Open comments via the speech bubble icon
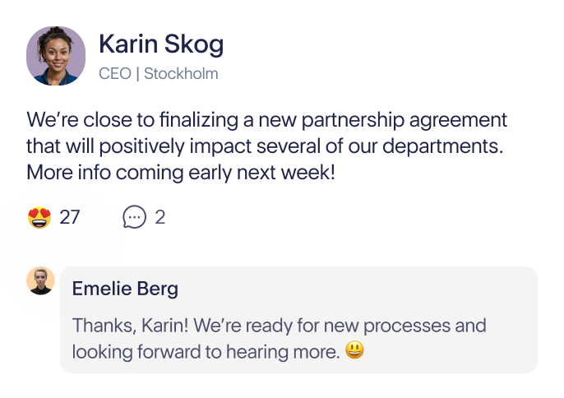This screenshot has height=398, width=564. coord(134,217)
